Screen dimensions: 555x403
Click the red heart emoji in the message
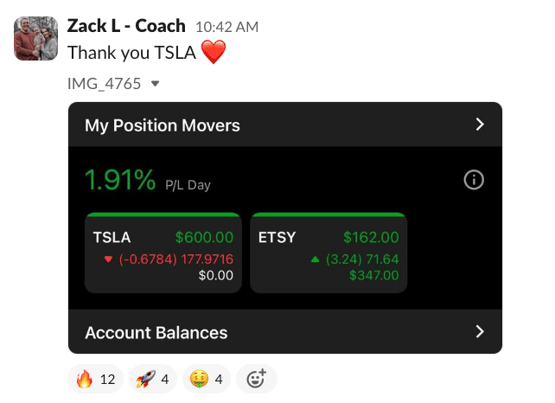(x=213, y=53)
